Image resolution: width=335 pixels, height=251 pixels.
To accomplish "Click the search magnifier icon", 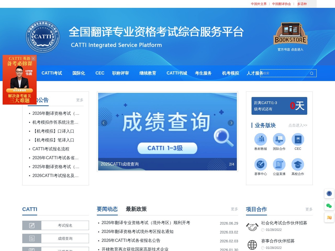I will (311, 73).
